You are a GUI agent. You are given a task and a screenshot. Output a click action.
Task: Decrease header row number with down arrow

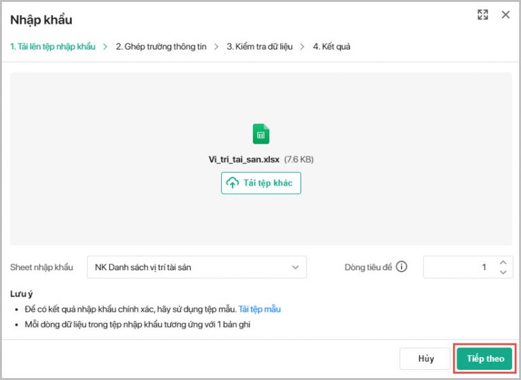click(x=503, y=272)
